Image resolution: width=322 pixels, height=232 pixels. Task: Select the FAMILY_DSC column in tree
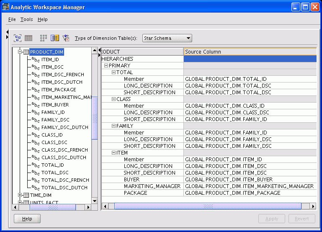tap(55, 120)
